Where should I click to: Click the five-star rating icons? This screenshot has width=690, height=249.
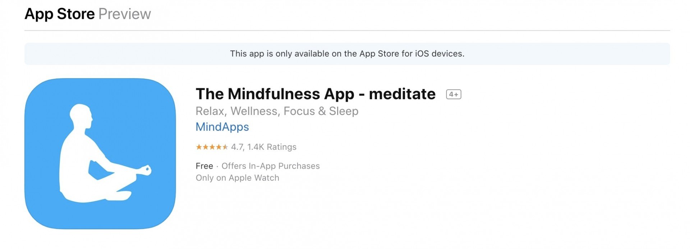(212, 147)
